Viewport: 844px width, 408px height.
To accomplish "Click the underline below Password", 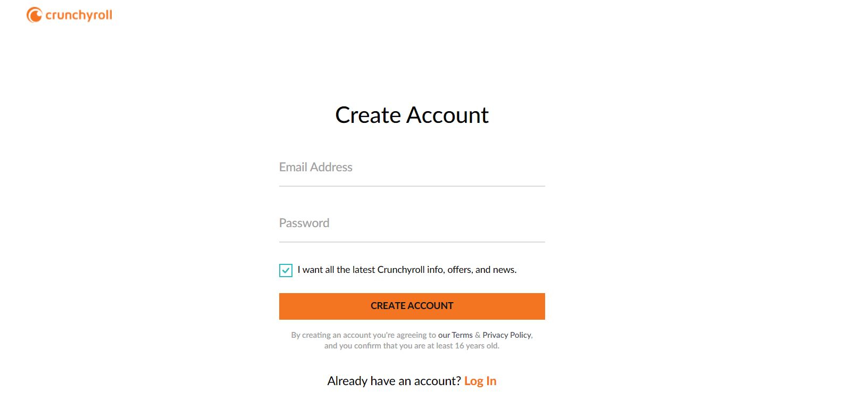I will pyautogui.click(x=412, y=242).
